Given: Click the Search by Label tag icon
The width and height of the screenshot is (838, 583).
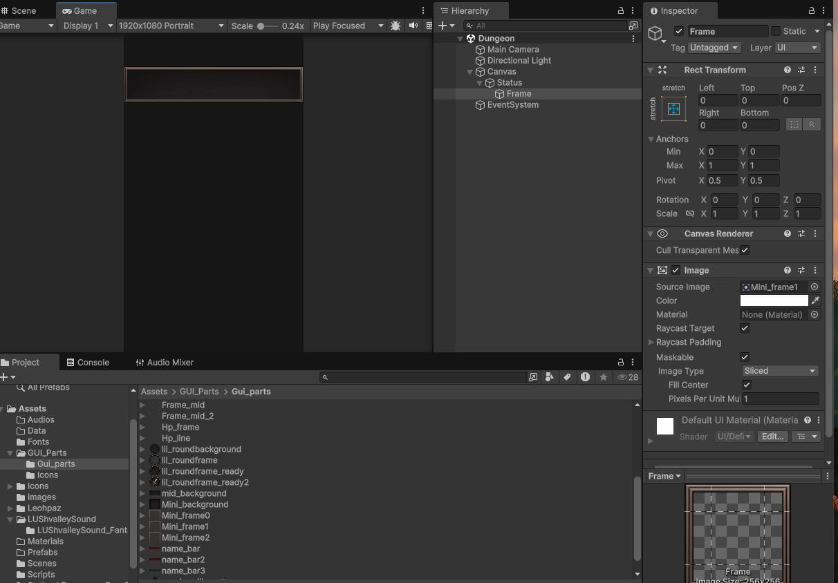Looking at the screenshot, I should (x=567, y=377).
